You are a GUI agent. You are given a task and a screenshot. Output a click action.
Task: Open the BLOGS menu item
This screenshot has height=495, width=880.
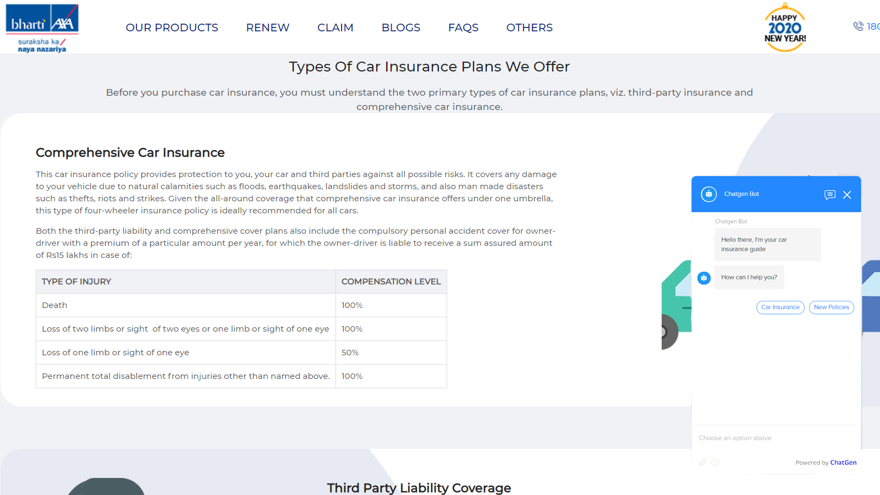click(x=400, y=28)
